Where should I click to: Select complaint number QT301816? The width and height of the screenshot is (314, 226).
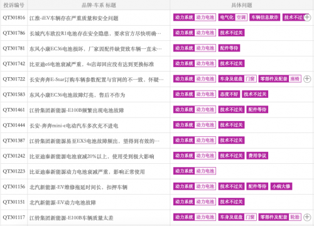coord(14,18)
